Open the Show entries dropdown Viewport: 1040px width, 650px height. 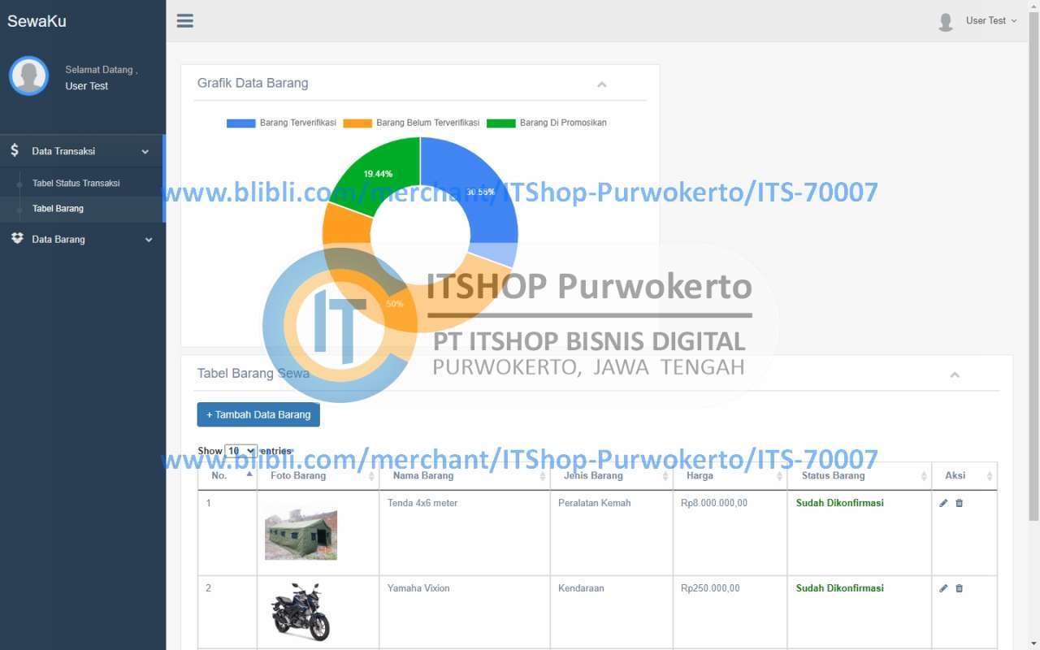point(240,451)
